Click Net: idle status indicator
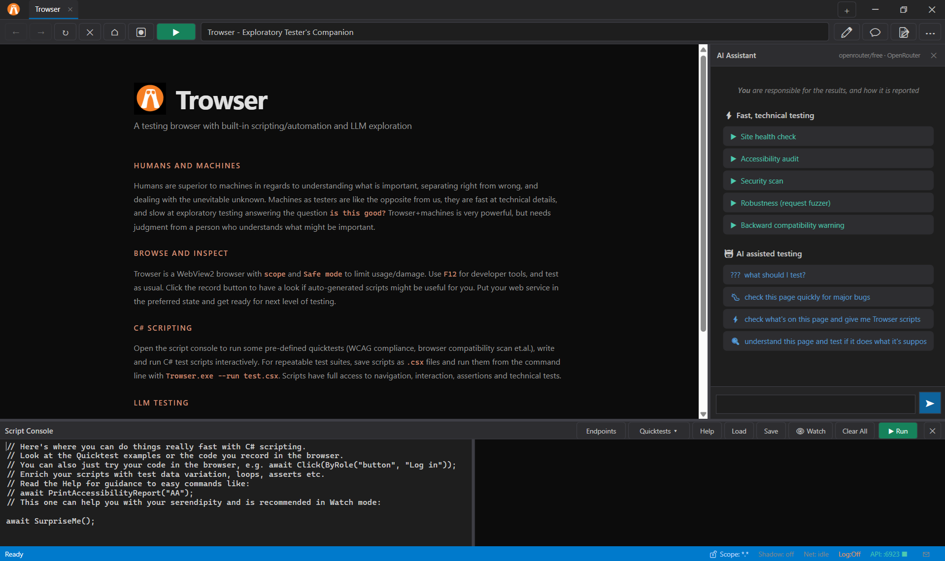The height and width of the screenshot is (561, 945). [816, 554]
